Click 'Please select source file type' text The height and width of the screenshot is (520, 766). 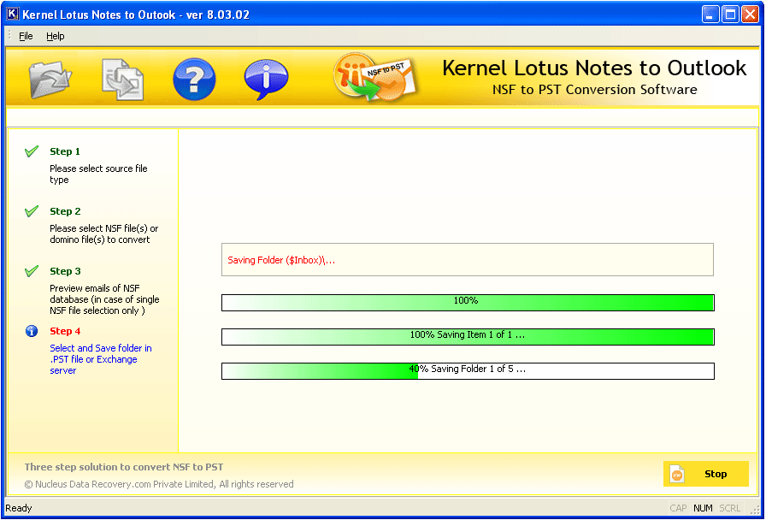tap(98, 174)
